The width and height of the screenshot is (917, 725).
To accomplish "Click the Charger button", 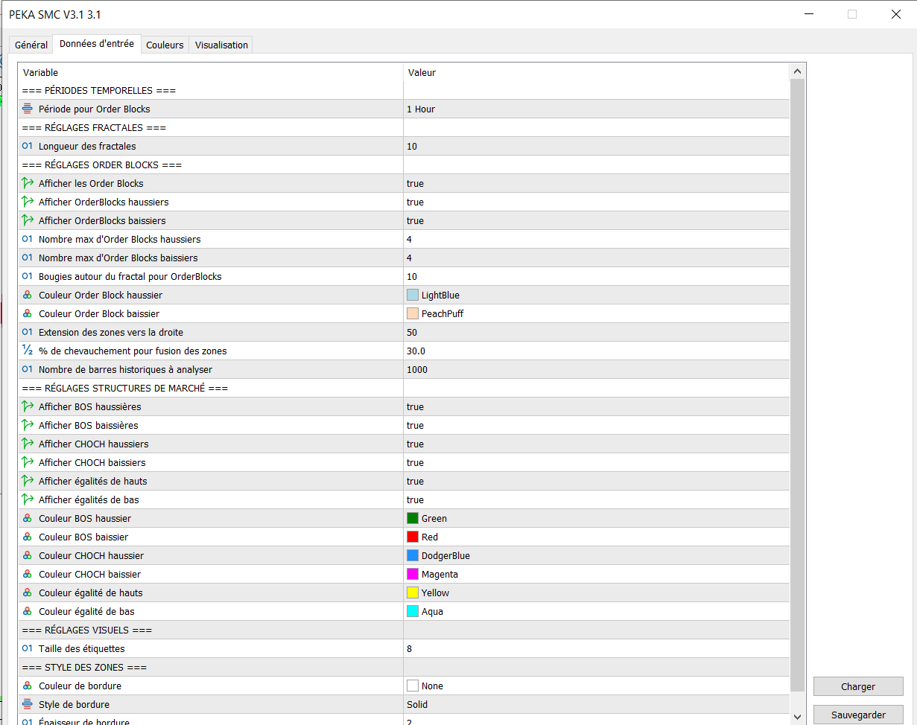I will 858,686.
